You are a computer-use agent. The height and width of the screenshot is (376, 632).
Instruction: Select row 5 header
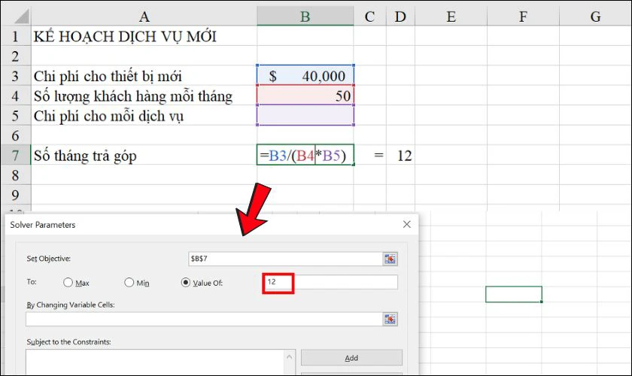point(16,115)
